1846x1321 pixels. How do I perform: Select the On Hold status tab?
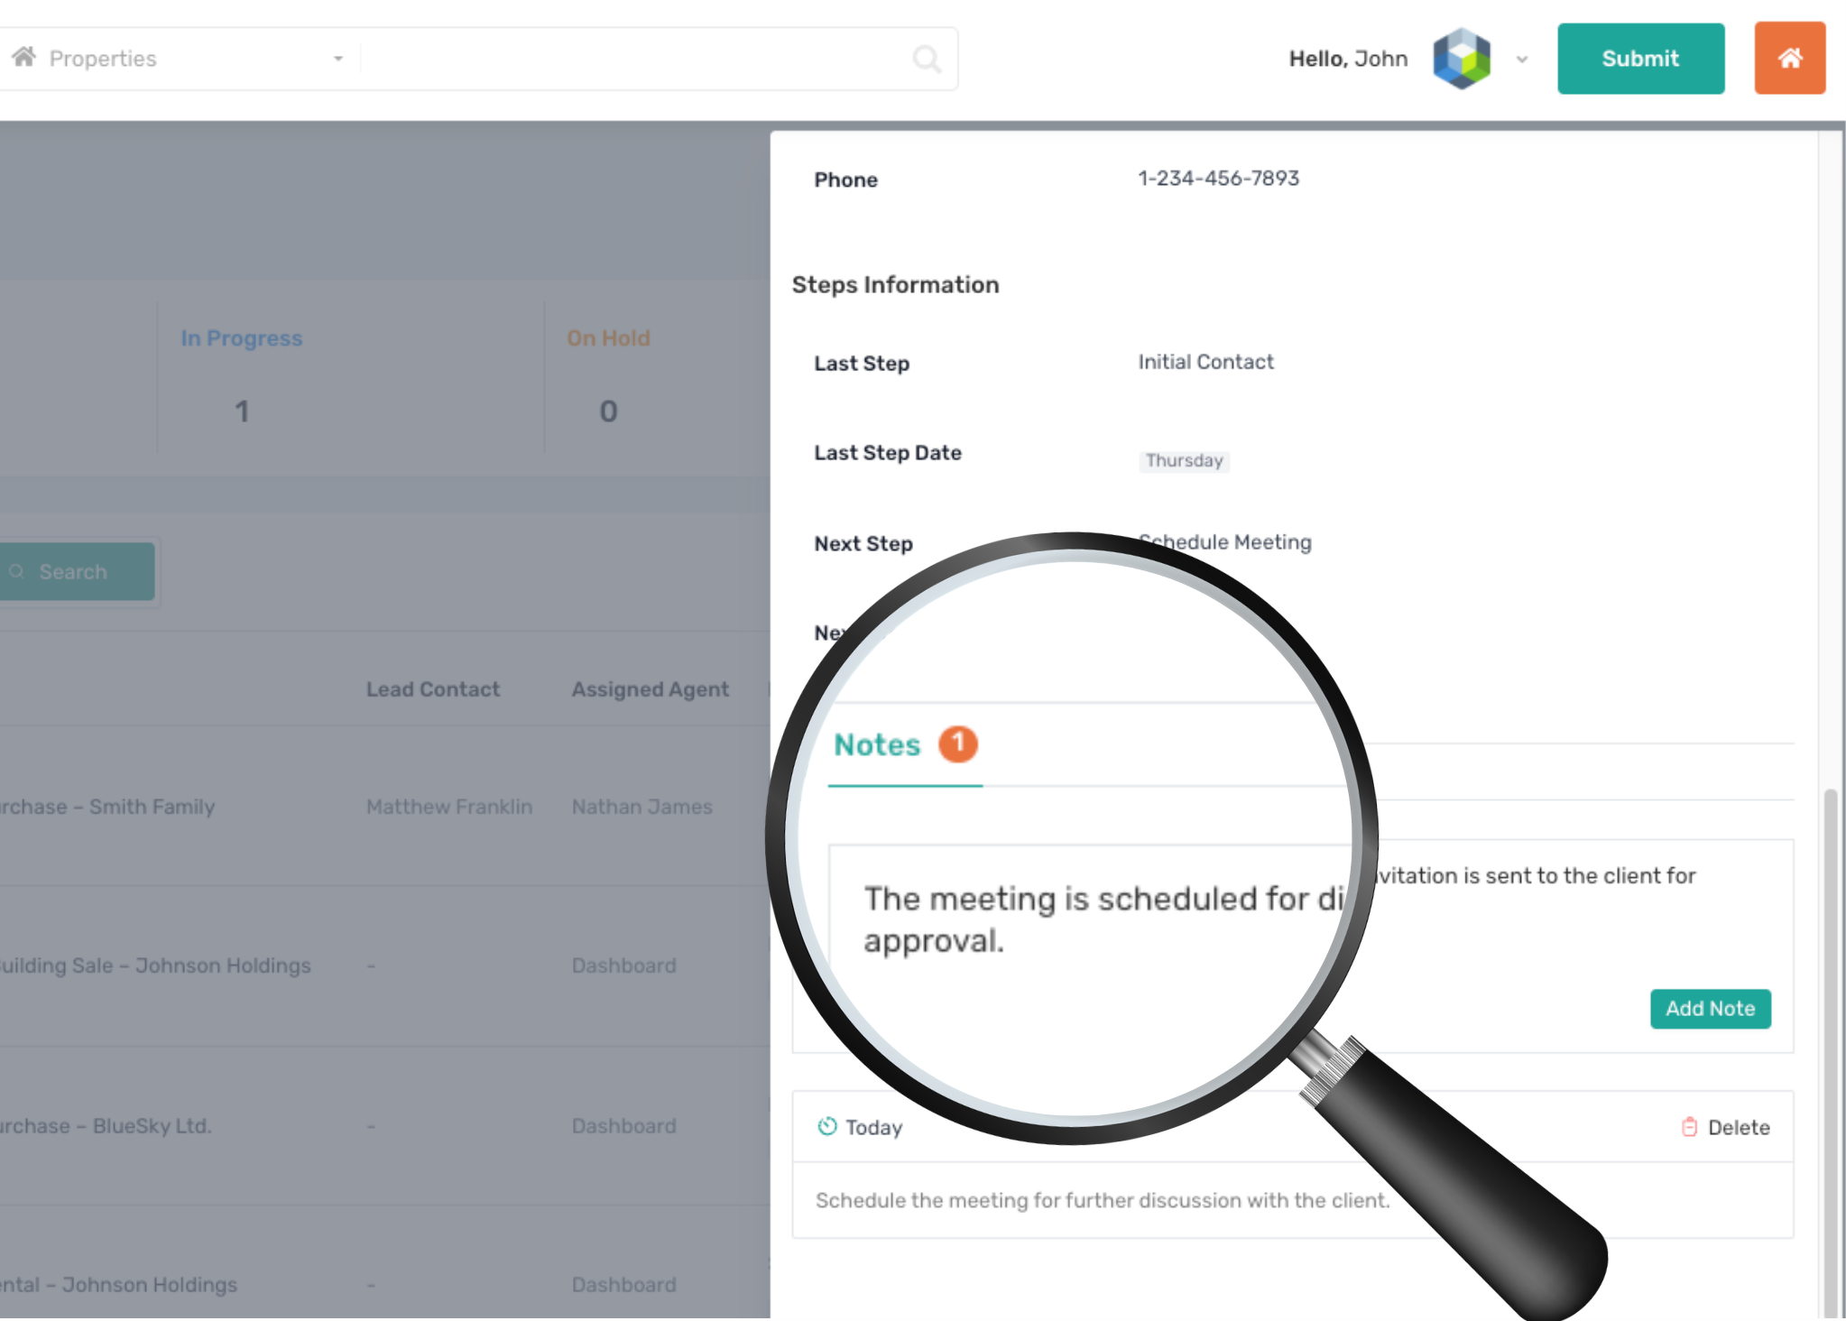pyautogui.click(x=608, y=338)
